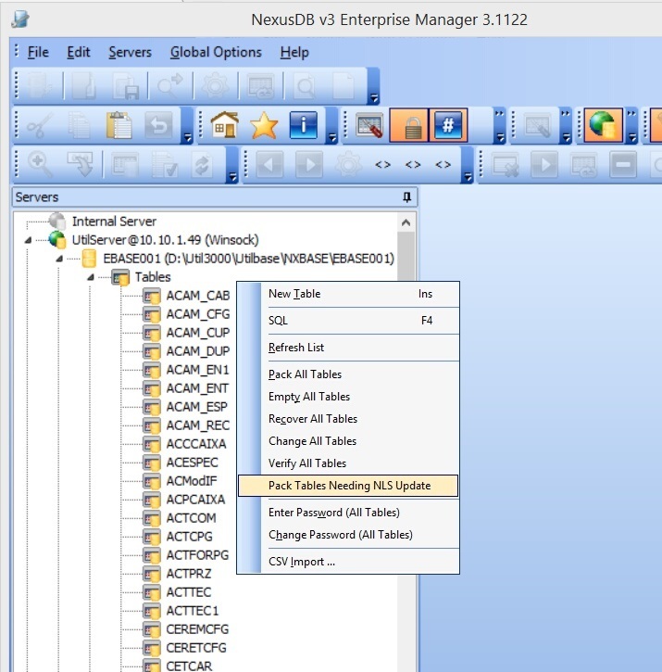Select the ACTTEC1 table
This screenshot has width=662, height=672.
click(193, 610)
